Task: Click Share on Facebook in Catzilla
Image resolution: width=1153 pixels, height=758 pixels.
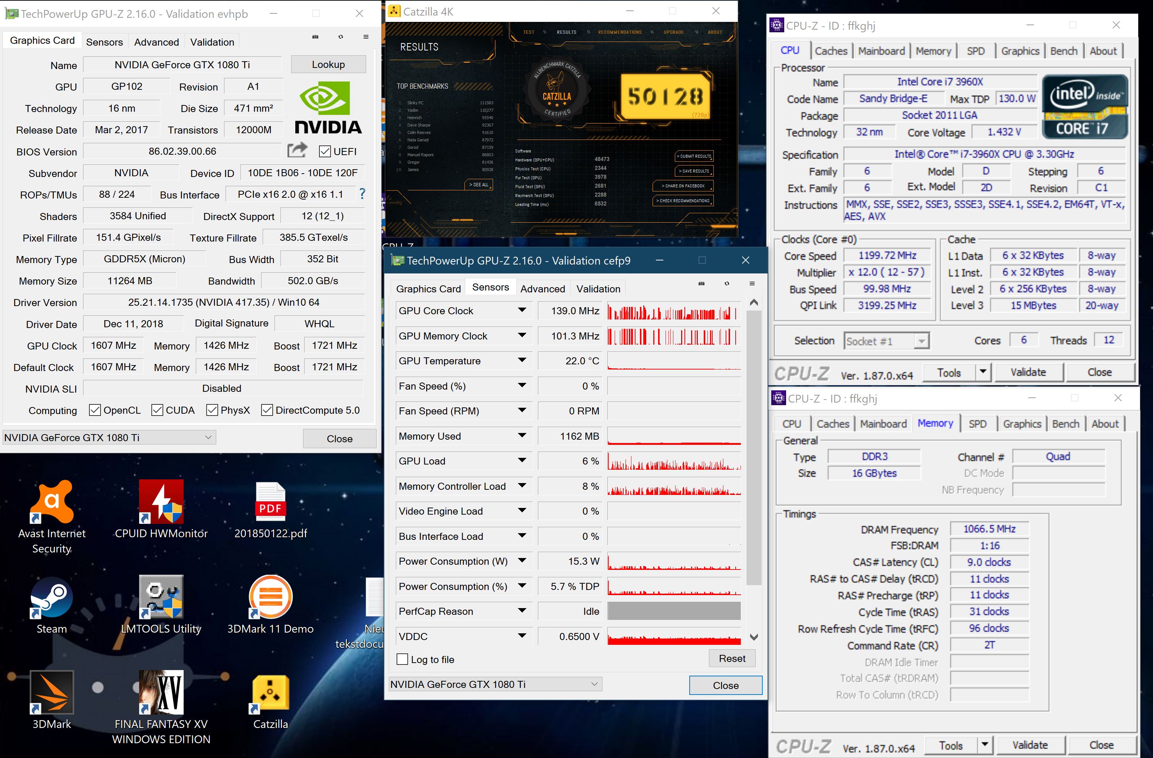Action: pos(683,186)
